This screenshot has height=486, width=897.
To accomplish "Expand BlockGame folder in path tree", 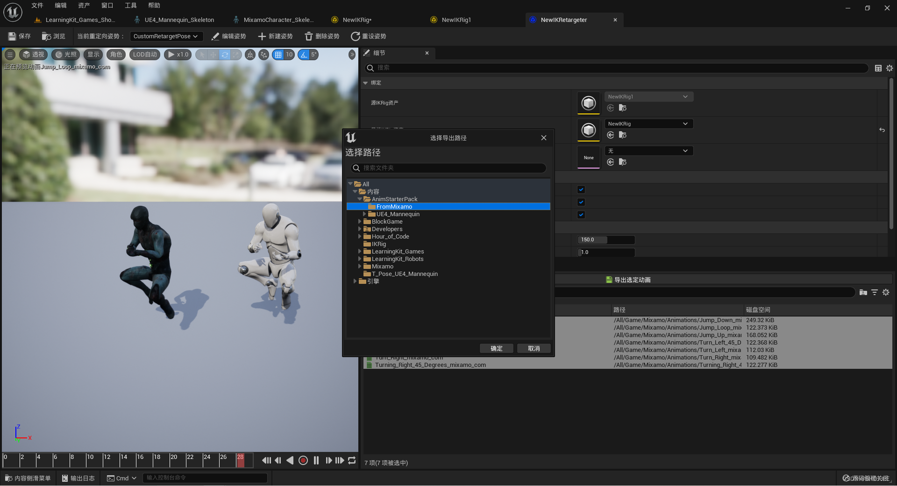I will [x=360, y=222].
